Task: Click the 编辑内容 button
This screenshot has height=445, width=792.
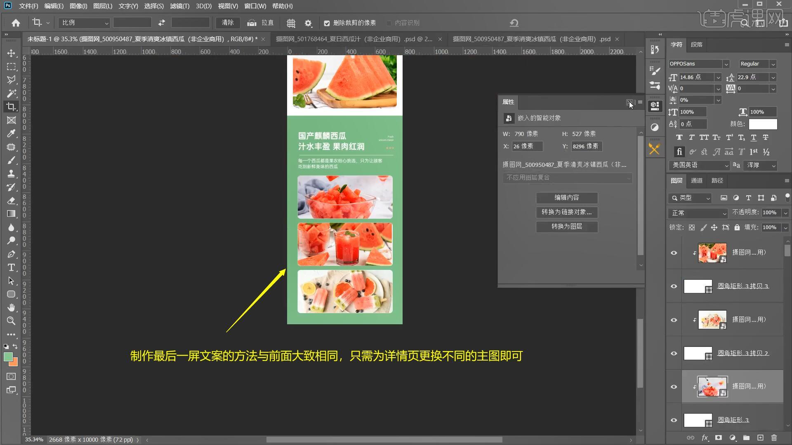Action: coord(566,198)
